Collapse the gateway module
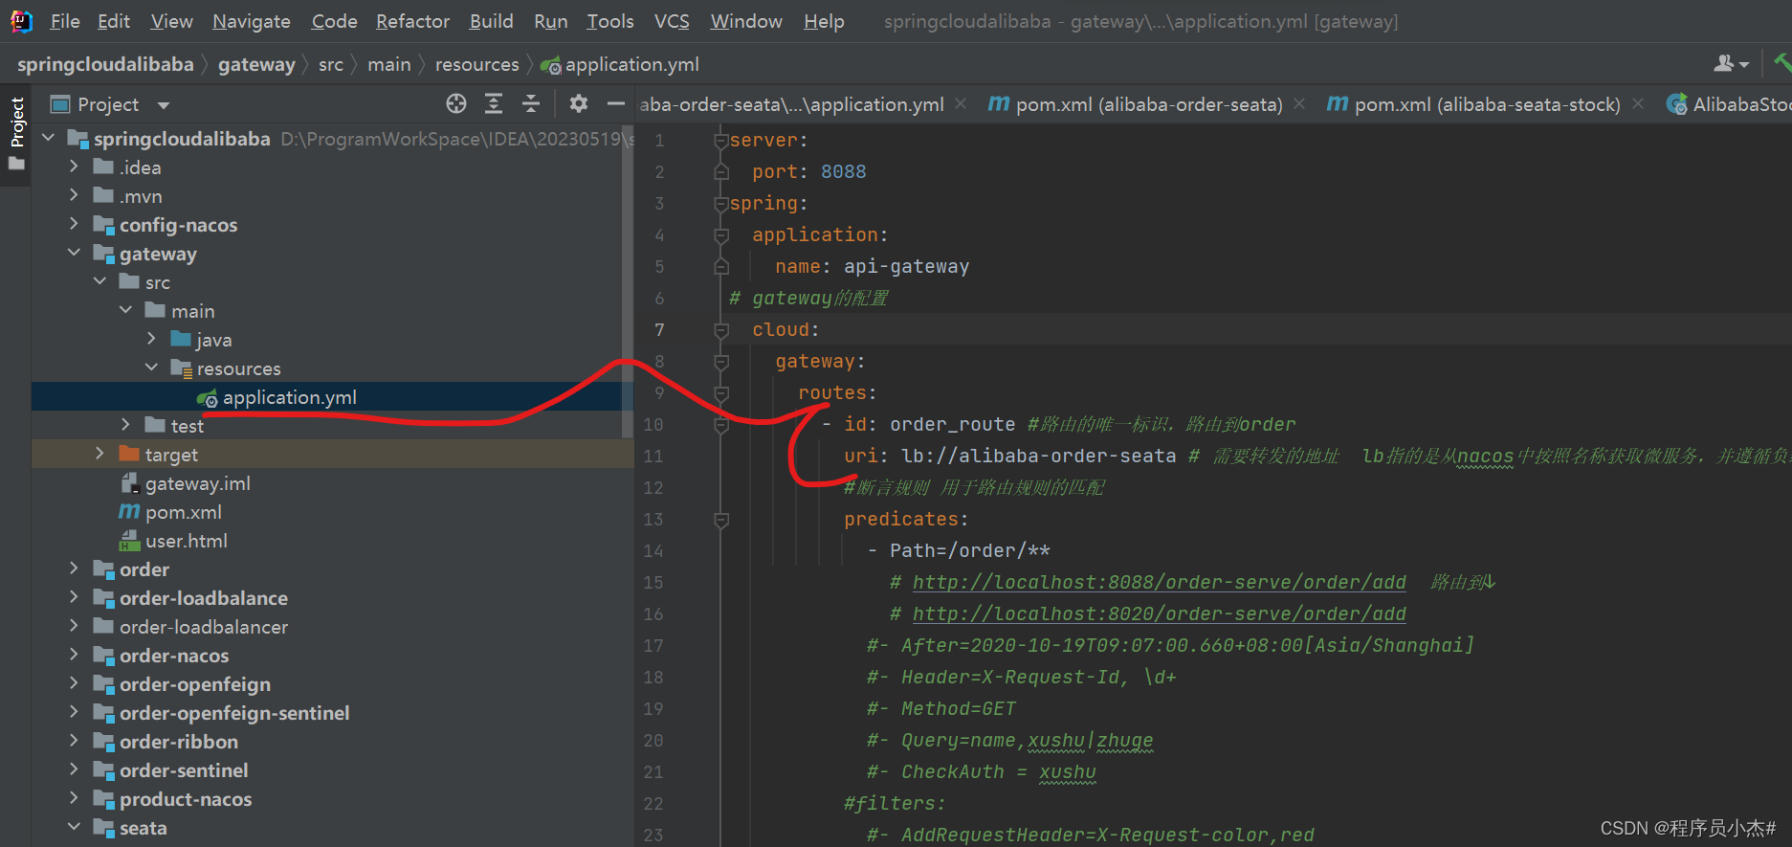The width and height of the screenshot is (1792, 847). (x=74, y=254)
